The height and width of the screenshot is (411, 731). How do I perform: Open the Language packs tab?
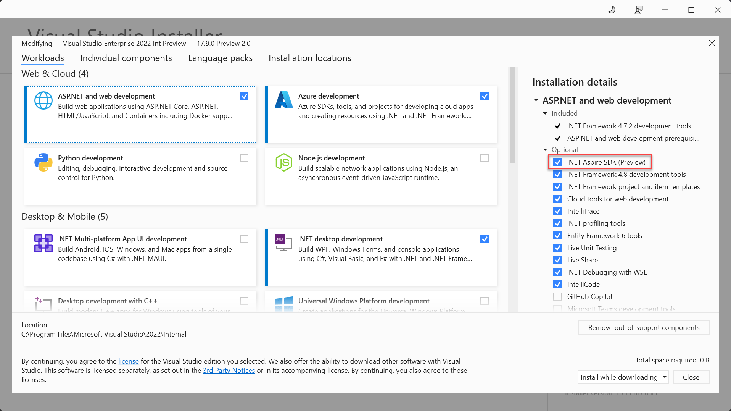point(220,58)
